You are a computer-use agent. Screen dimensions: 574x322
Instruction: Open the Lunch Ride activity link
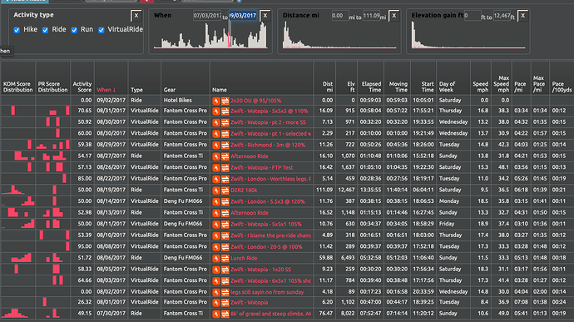(x=244, y=259)
